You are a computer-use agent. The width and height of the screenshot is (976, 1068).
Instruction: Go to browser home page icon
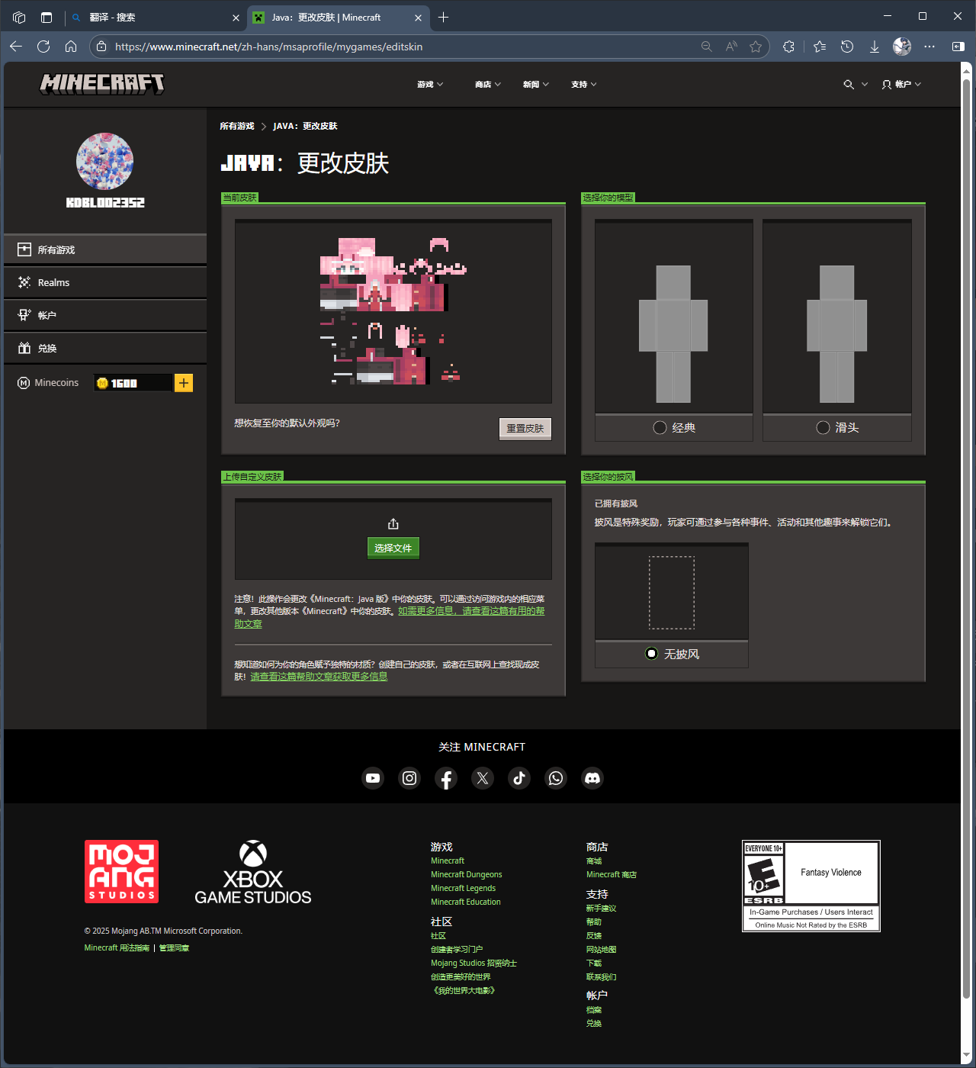click(x=71, y=47)
